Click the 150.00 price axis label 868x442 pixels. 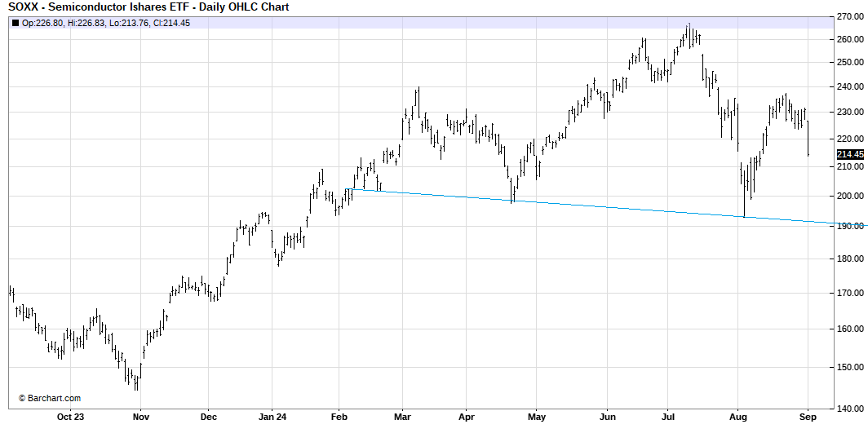coord(850,367)
